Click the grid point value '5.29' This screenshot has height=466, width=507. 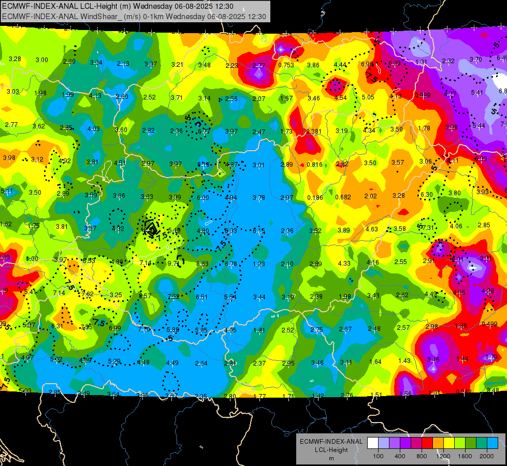tap(114, 361)
